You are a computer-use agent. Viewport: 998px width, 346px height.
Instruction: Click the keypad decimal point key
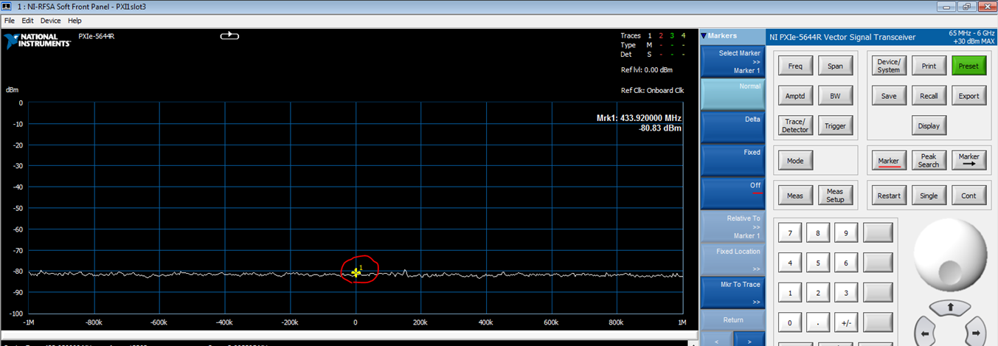tap(817, 323)
